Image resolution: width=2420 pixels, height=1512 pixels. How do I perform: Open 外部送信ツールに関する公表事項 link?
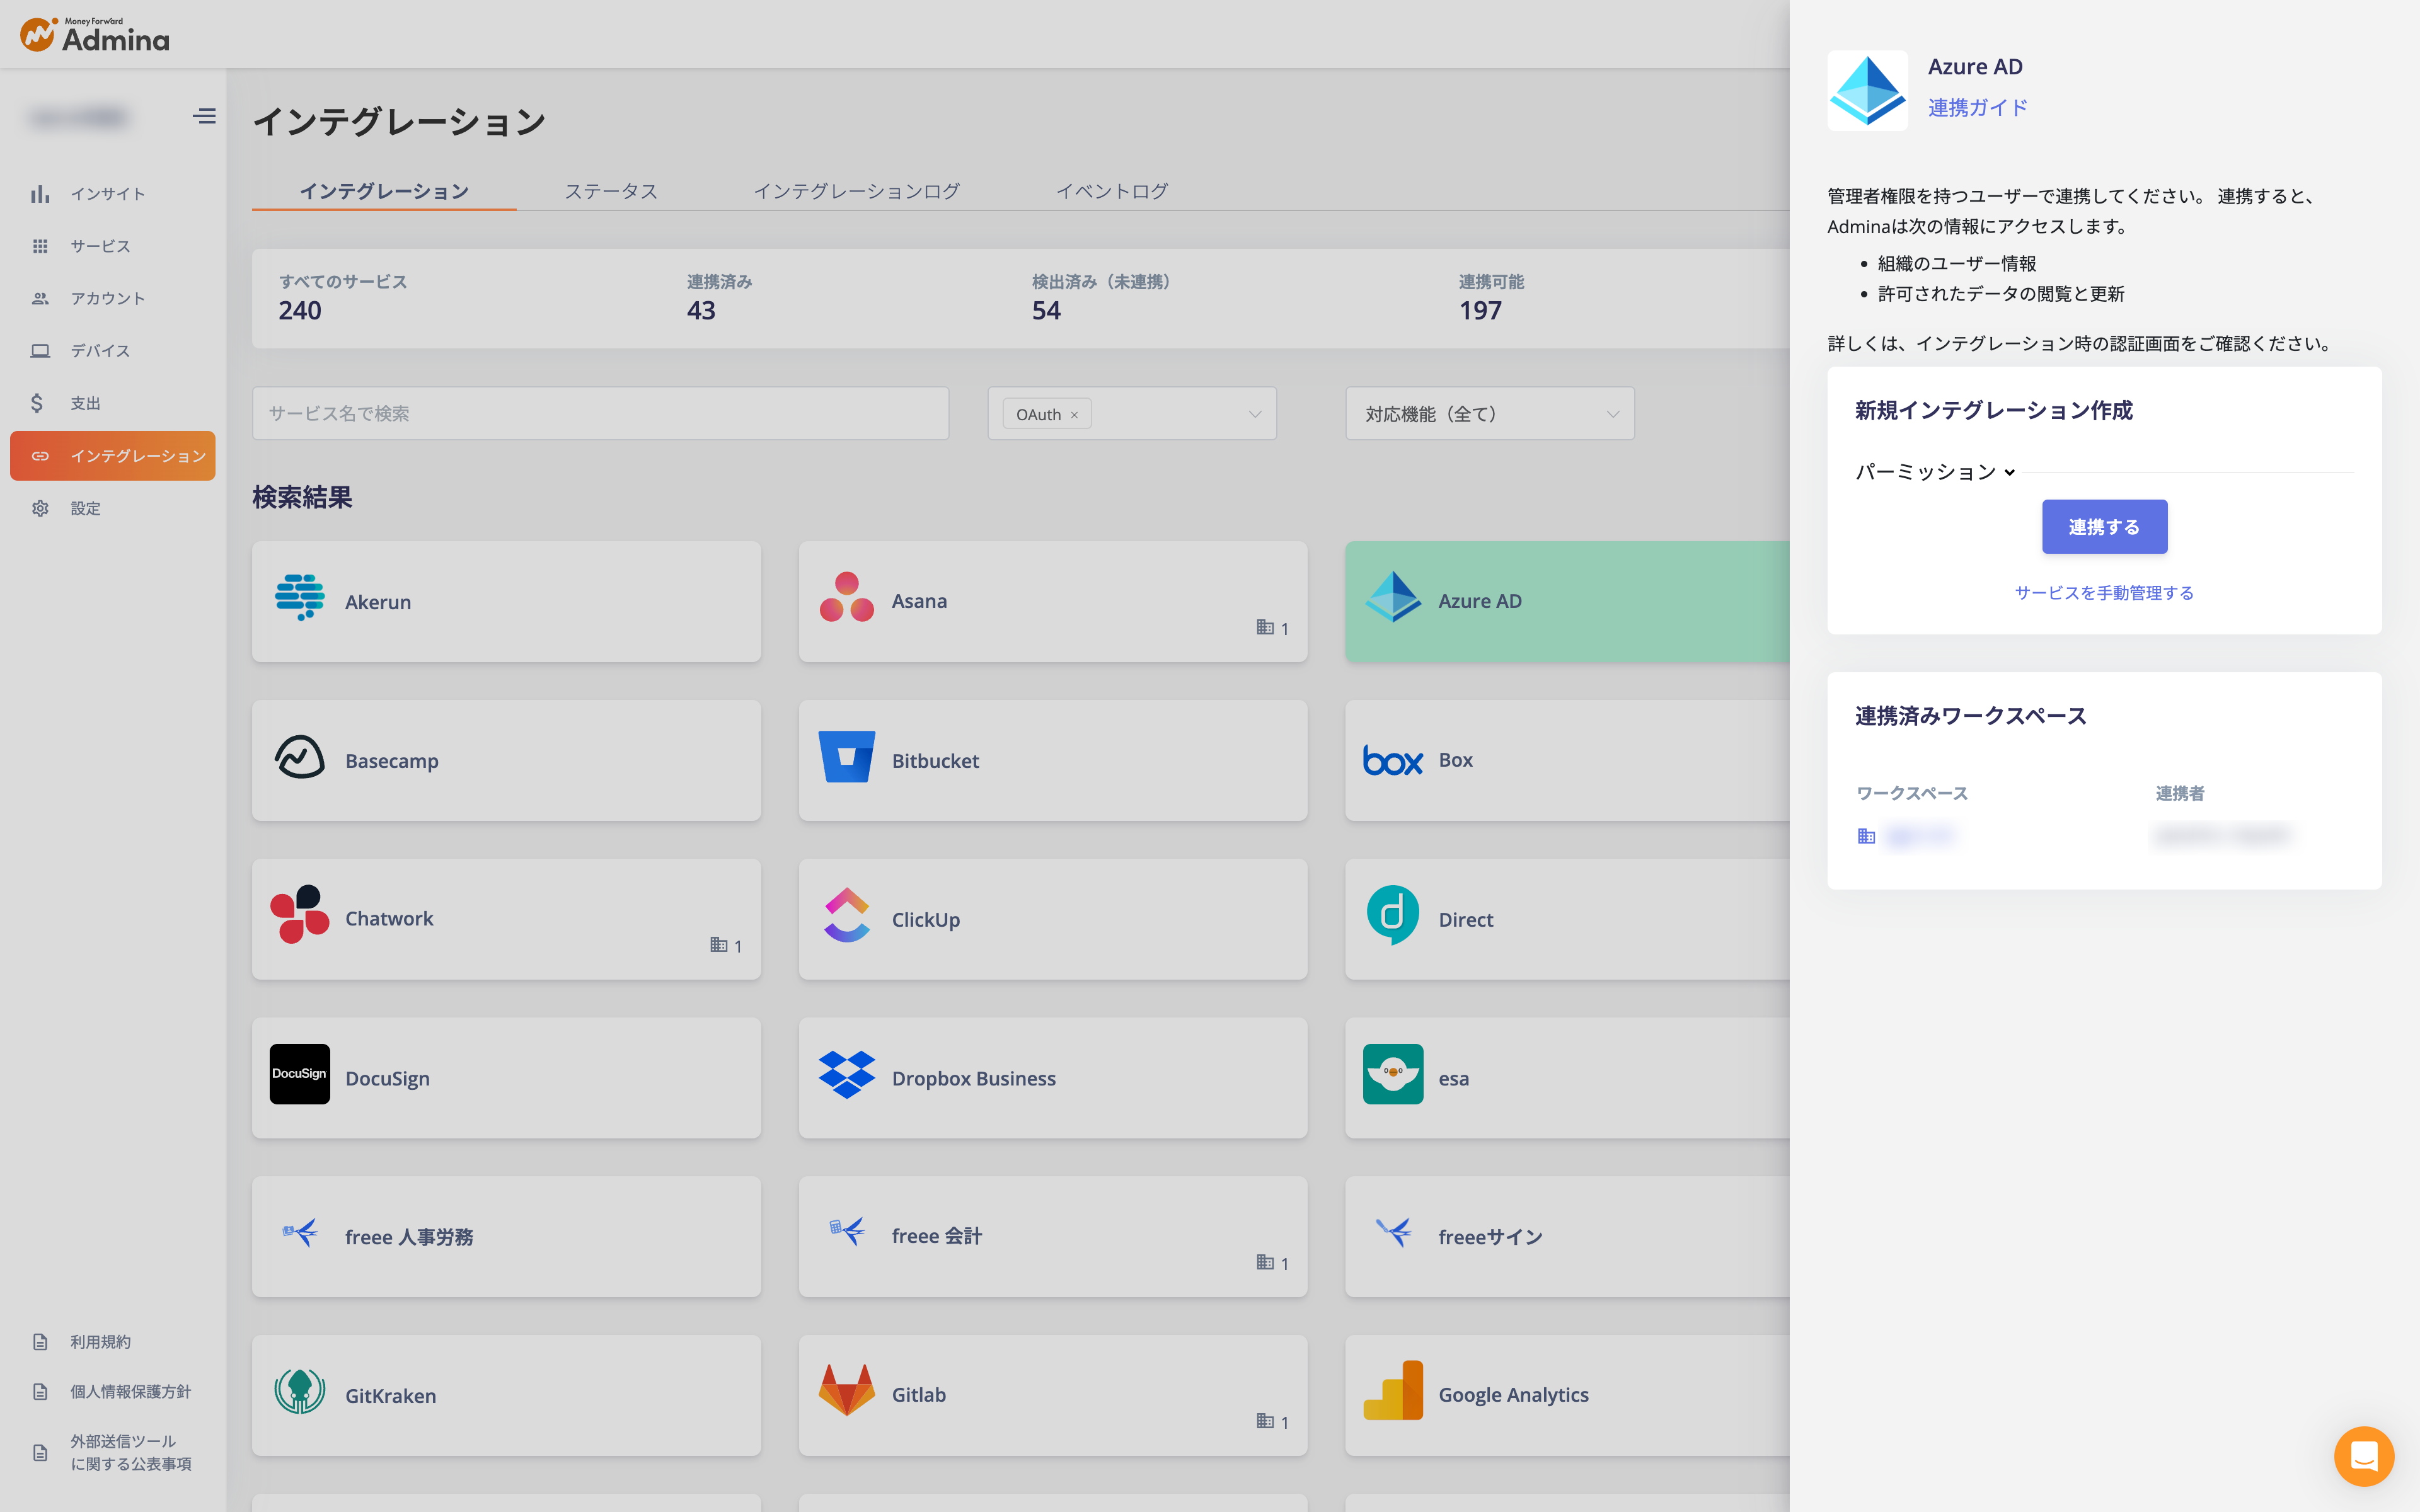(130, 1453)
